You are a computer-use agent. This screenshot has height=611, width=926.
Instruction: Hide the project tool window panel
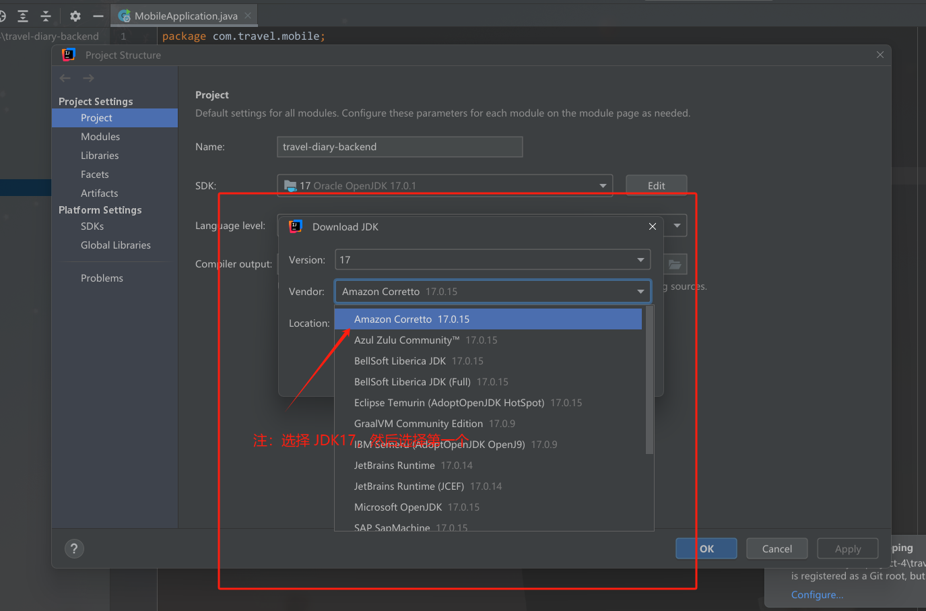[x=98, y=15]
